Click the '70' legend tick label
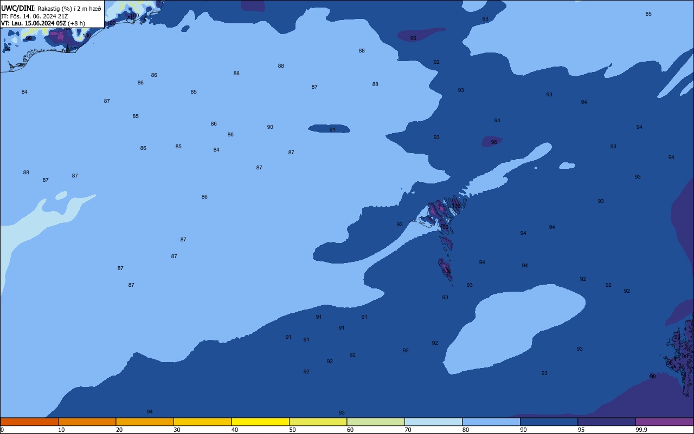Viewport: 694px width, 434px height. click(408, 430)
